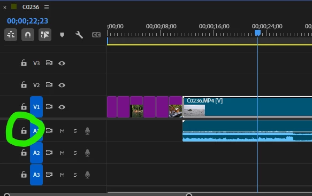The image size is (312, 196).
Task: Click the horizontal zoom scrollbar
Action: pos(98,194)
